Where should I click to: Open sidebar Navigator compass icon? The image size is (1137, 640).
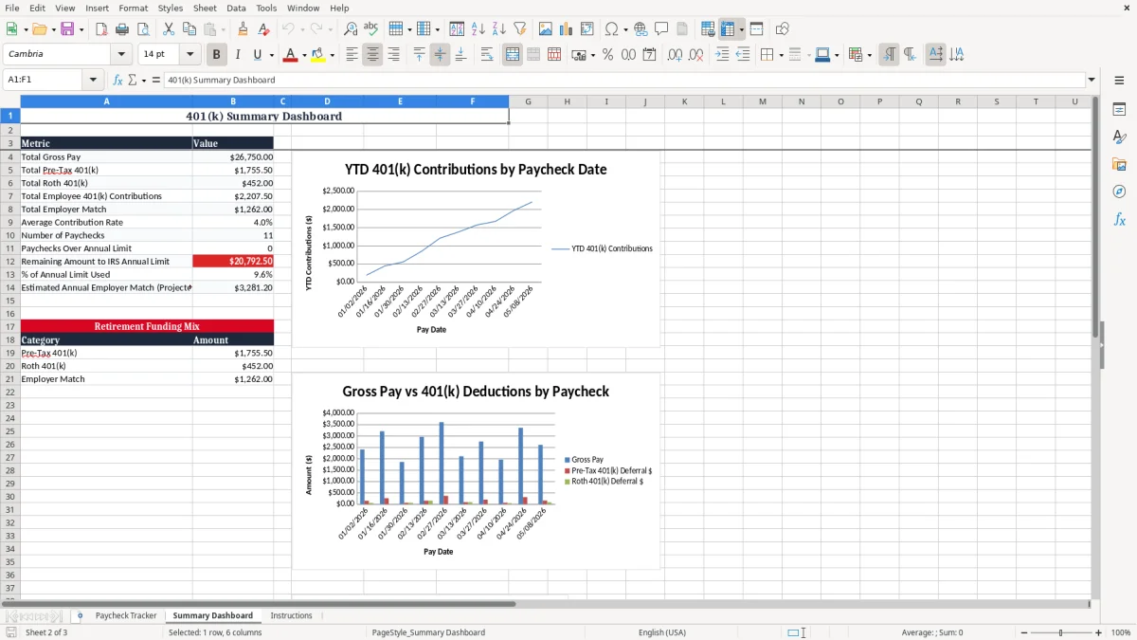1119,192
